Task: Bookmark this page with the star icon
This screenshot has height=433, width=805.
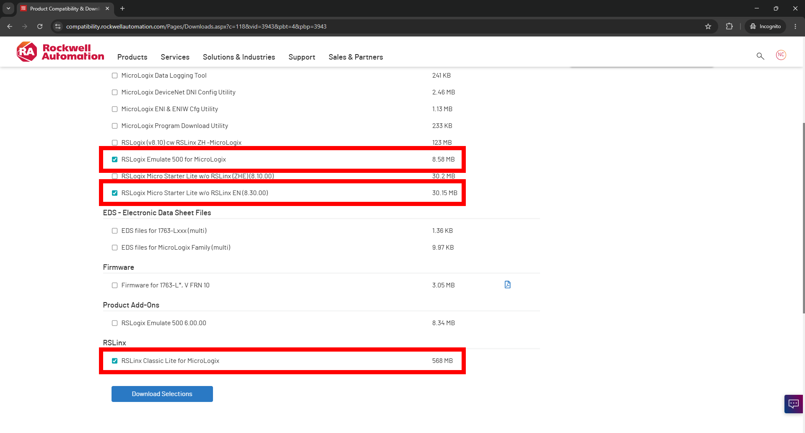Action: [x=708, y=26]
